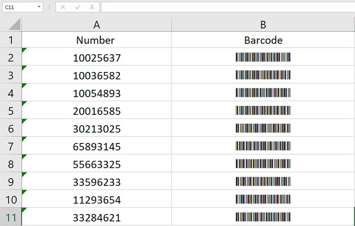The width and height of the screenshot is (355, 226).
Task: Click the formula bar input area
Action: coord(226,7)
